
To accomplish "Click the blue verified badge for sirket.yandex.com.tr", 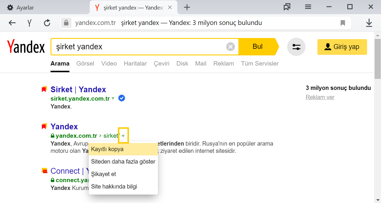I will click(x=122, y=98).
